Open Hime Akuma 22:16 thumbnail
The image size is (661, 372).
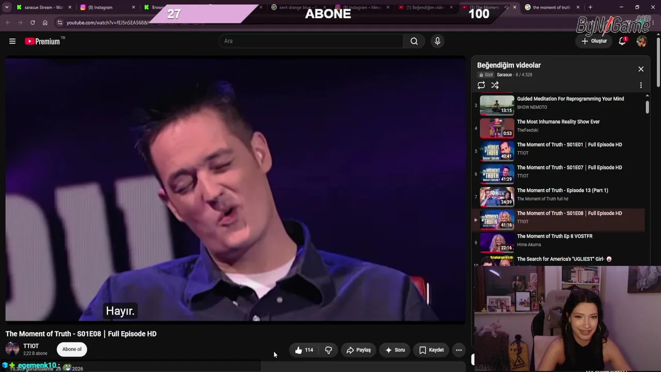(x=497, y=242)
